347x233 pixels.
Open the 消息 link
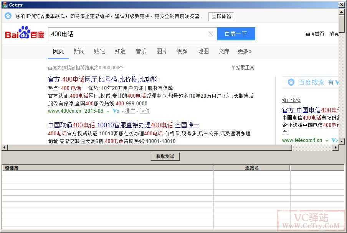point(334,34)
